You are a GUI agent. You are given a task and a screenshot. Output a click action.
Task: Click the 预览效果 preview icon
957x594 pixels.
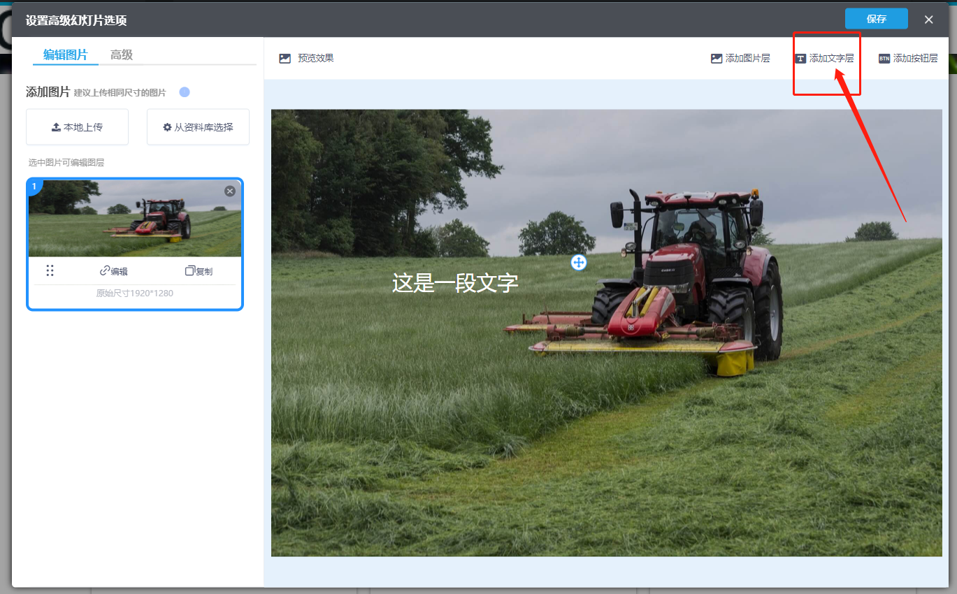coord(285,59)
